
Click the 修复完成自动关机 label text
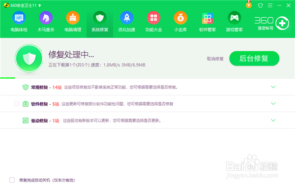coord(47,180)
